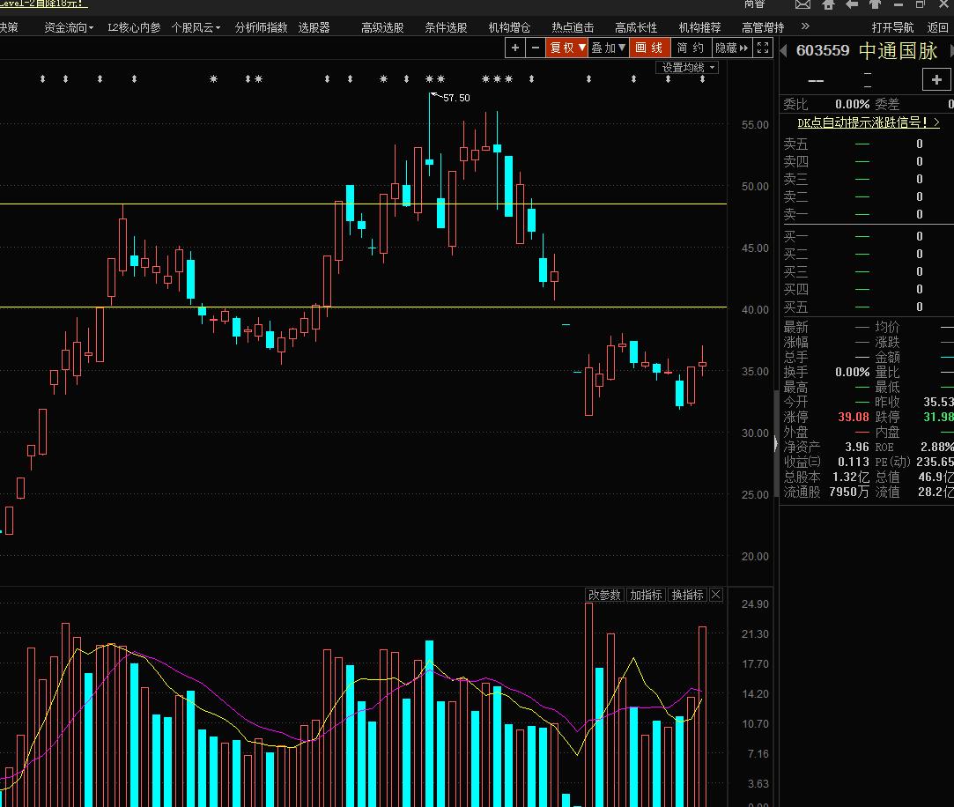This screenshot has width=954, height=807.
Task: Select the 高级选股 menu item
Action: [x=382, y=27]
